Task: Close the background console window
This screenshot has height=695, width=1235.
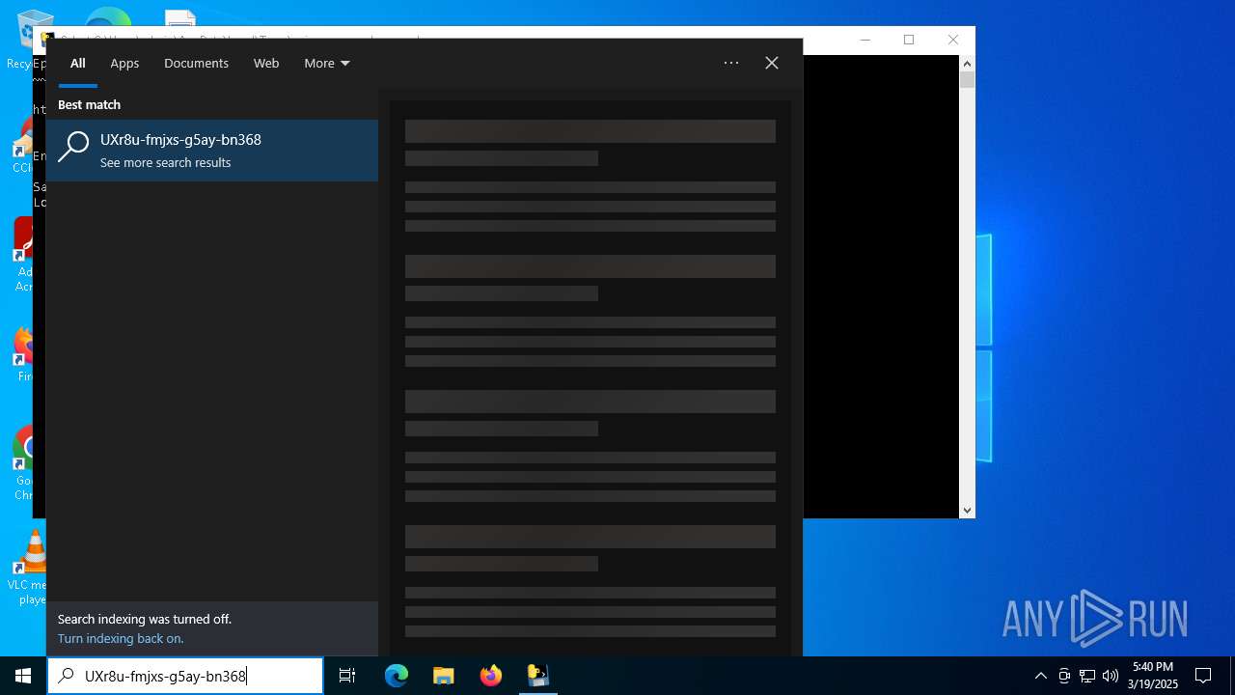Action: point(952,40)
